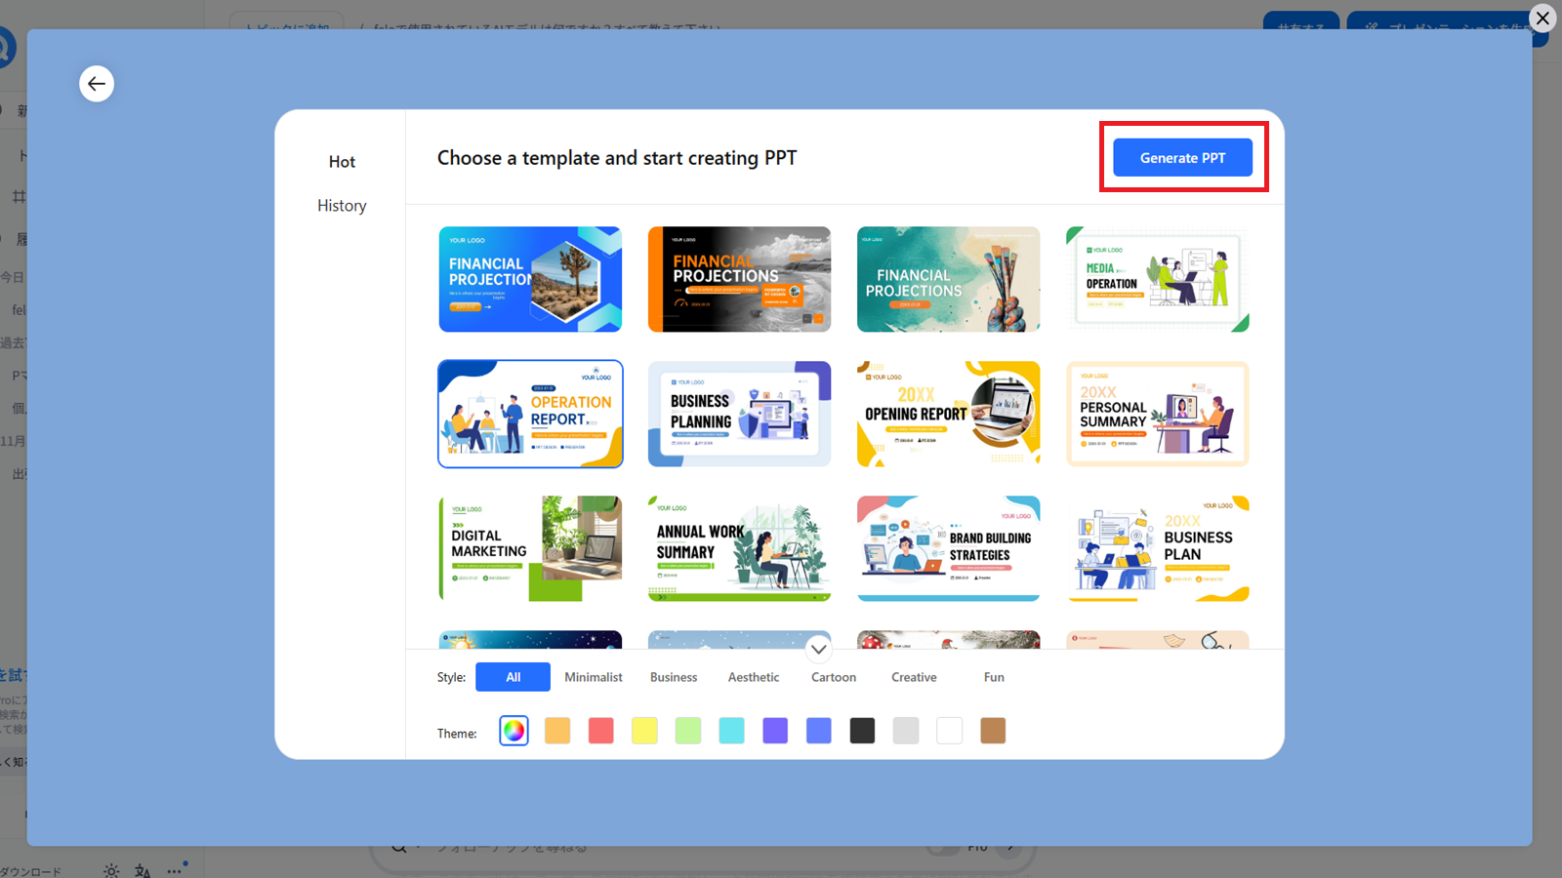Filter templates by Aesthetic style
Viewport: 1562px width, 878px height.
(753, 677)
